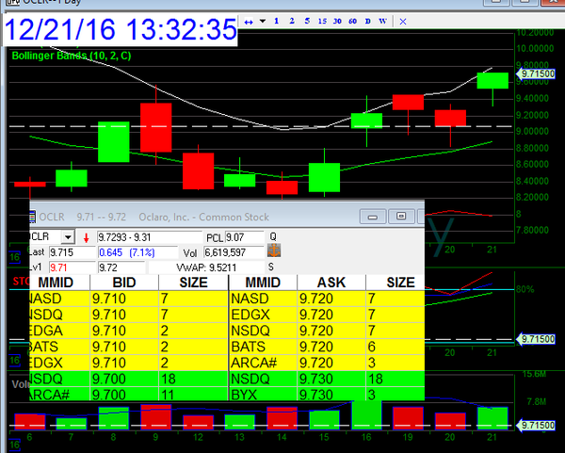Image resolution: width=565 pixels, height=453 pixels.
Task: Click the double-arrow scroll icon in chart toolbar
Action: pyautogui.click(x=248, y=21)
